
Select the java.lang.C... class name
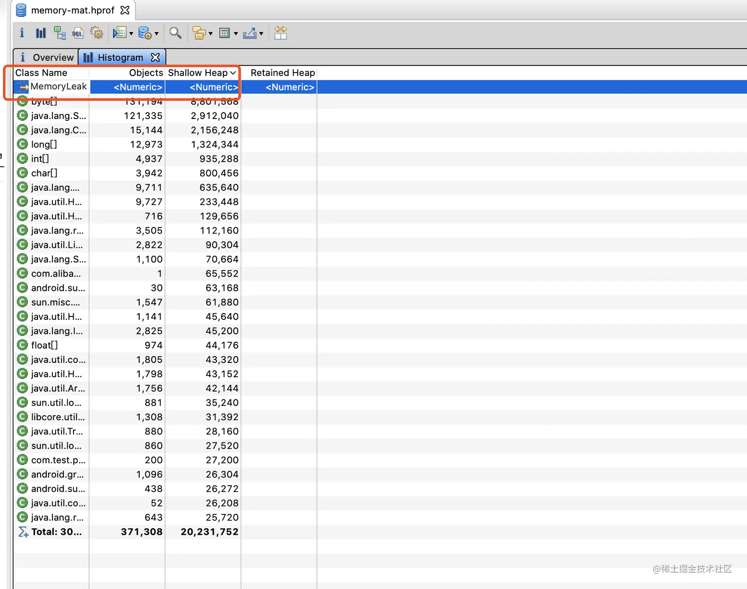[x=58, y=130]
